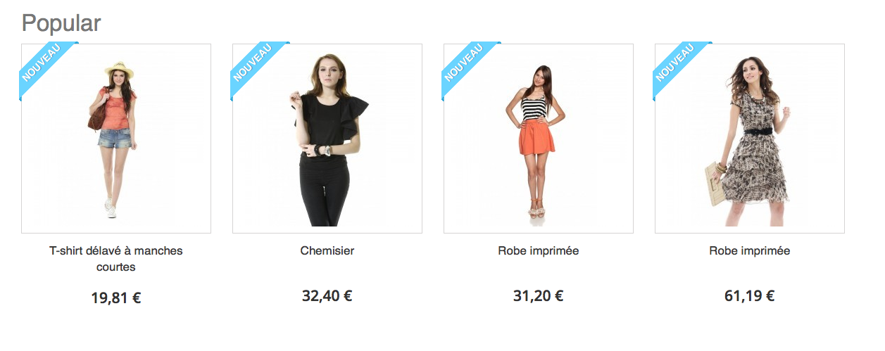
Task: Click the 61,19 € price
Action: (750, 296)
